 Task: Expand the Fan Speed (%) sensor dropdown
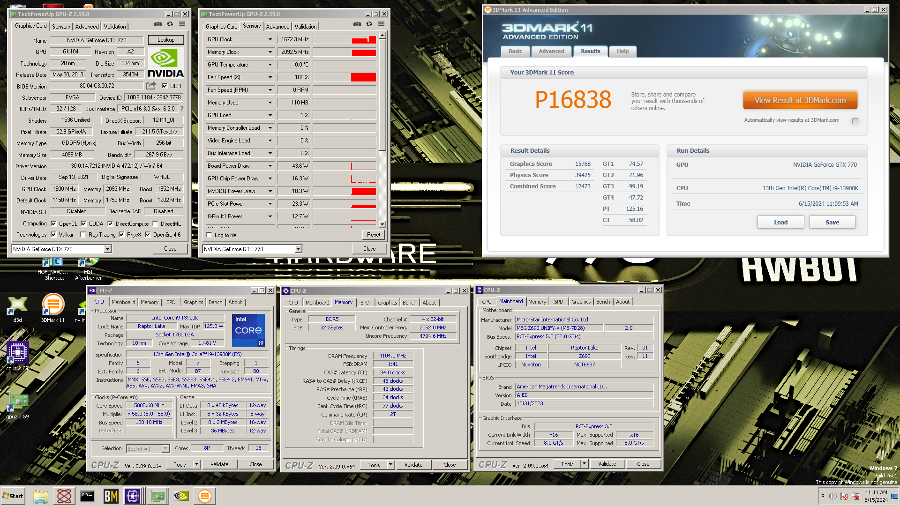coord(270,77)
